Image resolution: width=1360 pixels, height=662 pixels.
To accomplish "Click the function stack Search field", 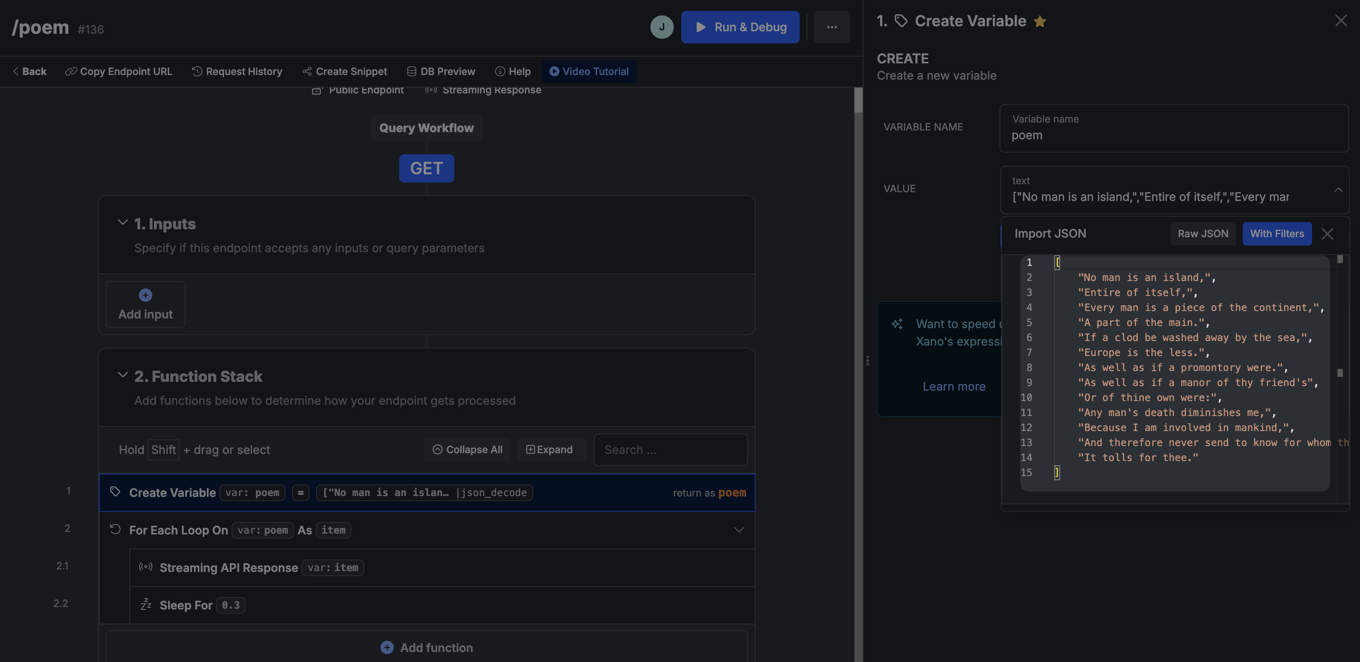I will point(670,450).
